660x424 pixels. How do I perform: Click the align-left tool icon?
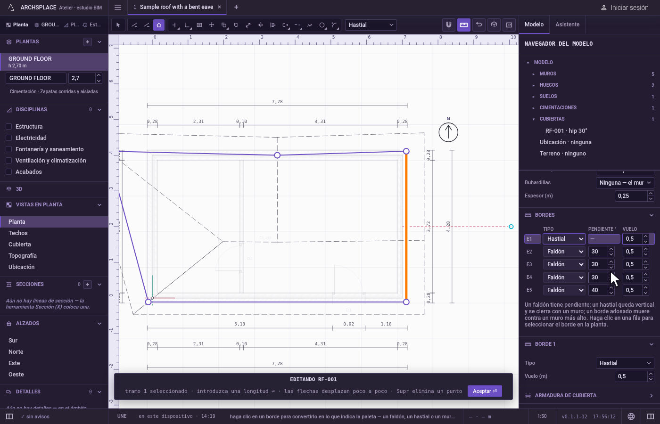[x=273, y=25]
